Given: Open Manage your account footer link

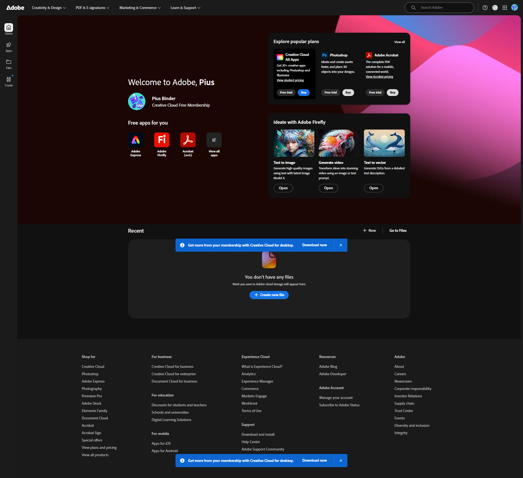Looking at the screenshot, I should tap(336, 398).
